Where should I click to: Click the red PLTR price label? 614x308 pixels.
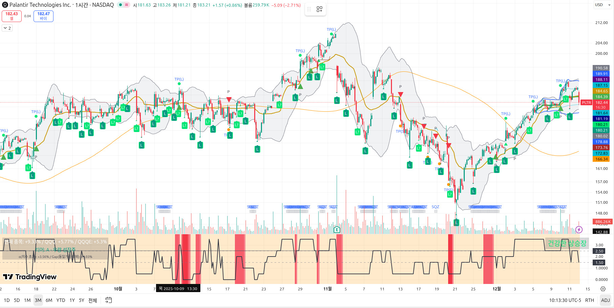[586, 103]
